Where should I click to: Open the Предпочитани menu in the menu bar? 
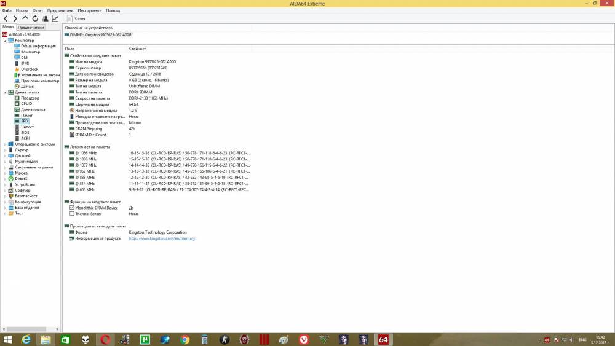60,10
